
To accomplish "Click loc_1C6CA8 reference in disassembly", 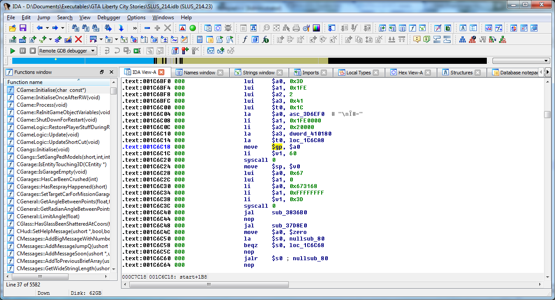I will pyautogui.click(x=307, y=140).
